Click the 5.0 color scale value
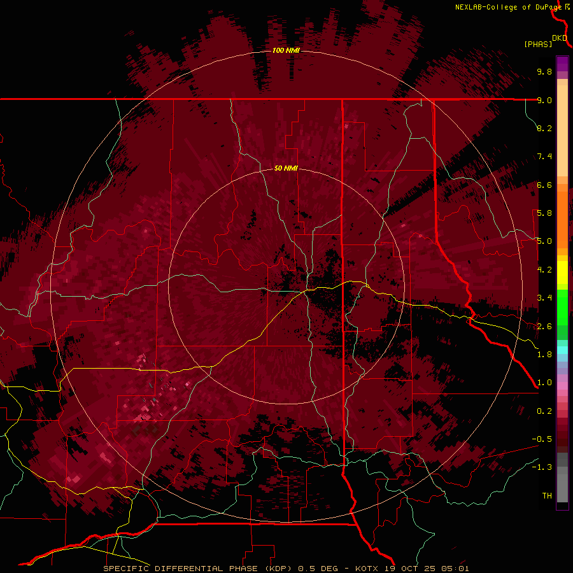This screenshot has height=573, width=573. (x=544, y=241)
